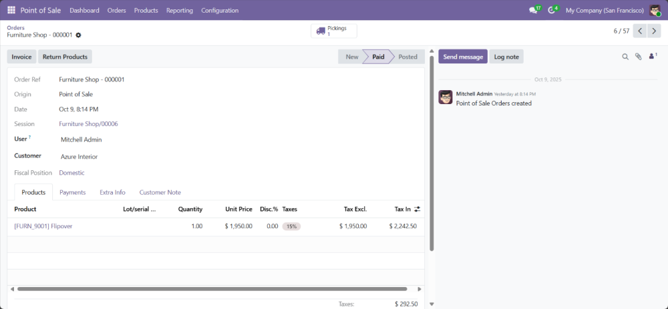Go to the next order record

coord(654,31)
